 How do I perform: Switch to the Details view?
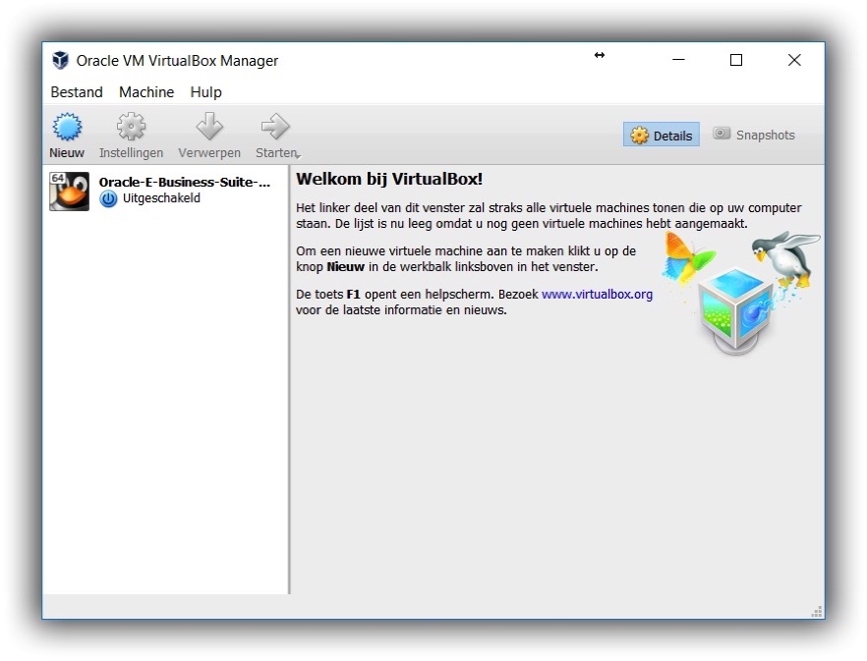pos(662,135)
